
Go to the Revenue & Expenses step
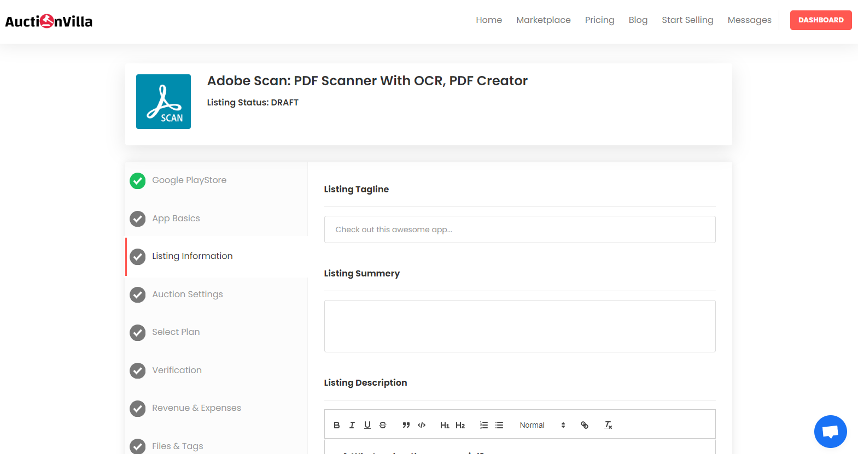[196, 408]
